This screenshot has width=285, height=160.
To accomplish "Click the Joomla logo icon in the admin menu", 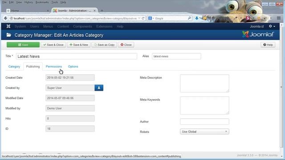I will point(8,26).
